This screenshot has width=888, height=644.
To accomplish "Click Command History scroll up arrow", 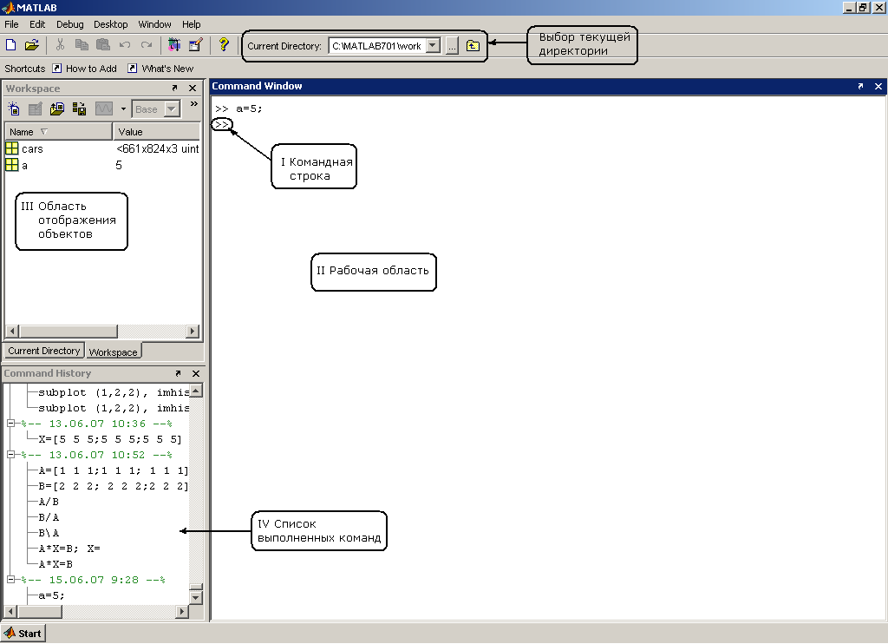I will (x=196, y=391).
